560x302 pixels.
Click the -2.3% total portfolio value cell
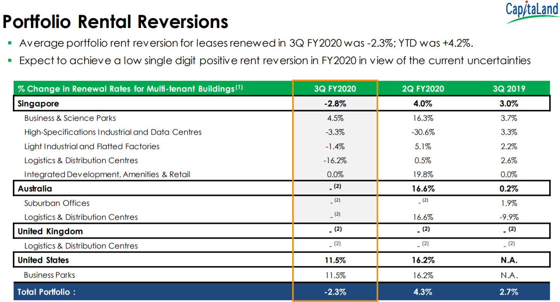pyautogui.click(x=335, y=292)
